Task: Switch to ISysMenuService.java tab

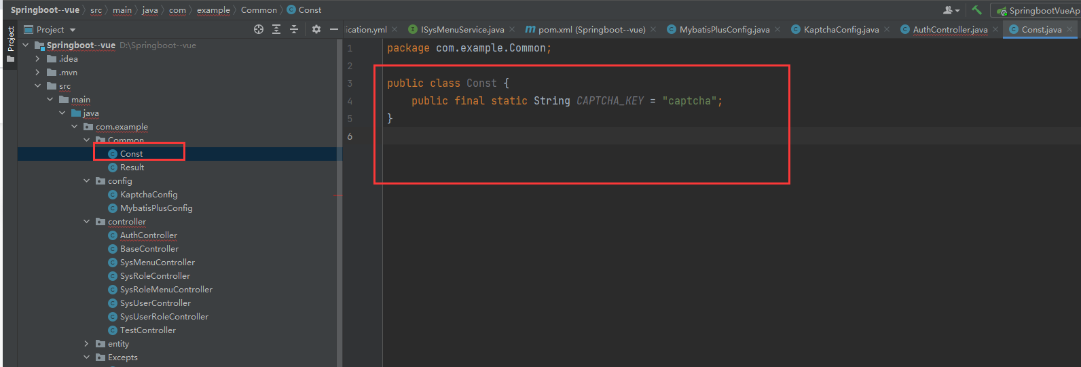Action: pos(462,29)
